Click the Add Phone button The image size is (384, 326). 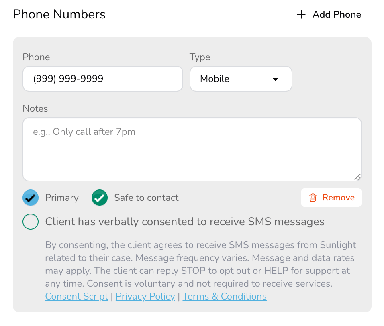[329, 14]
